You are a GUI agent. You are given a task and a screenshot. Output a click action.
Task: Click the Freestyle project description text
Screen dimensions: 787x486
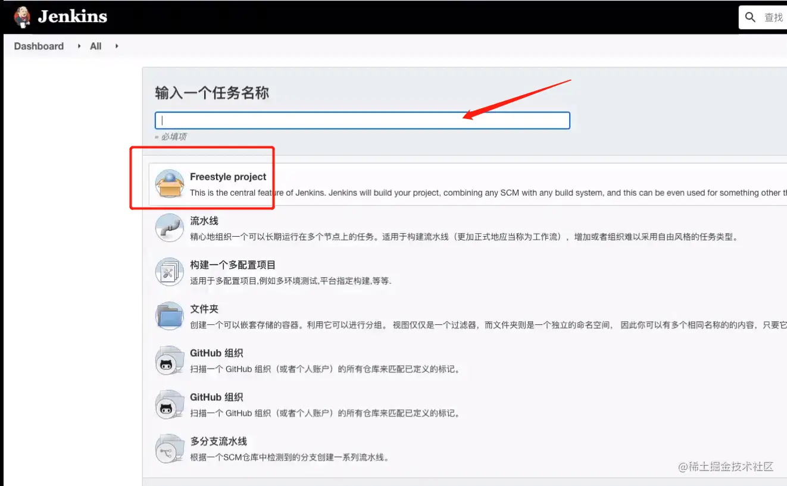pos(488,193)
